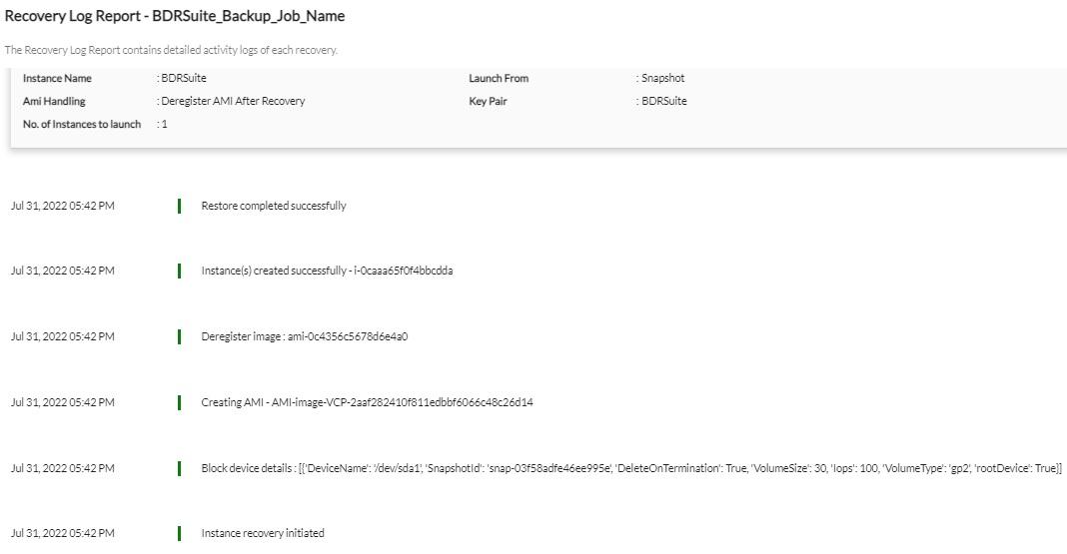Click the Key Pair value ': BDRSuite'
Viewport: 1067px width, 554px height.
(661, 101)
